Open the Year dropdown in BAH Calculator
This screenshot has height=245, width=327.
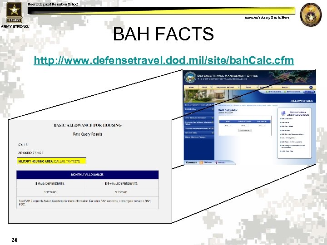tap(228, 125)
